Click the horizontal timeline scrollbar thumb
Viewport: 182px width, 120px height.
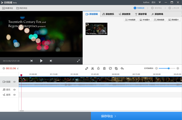22,111
